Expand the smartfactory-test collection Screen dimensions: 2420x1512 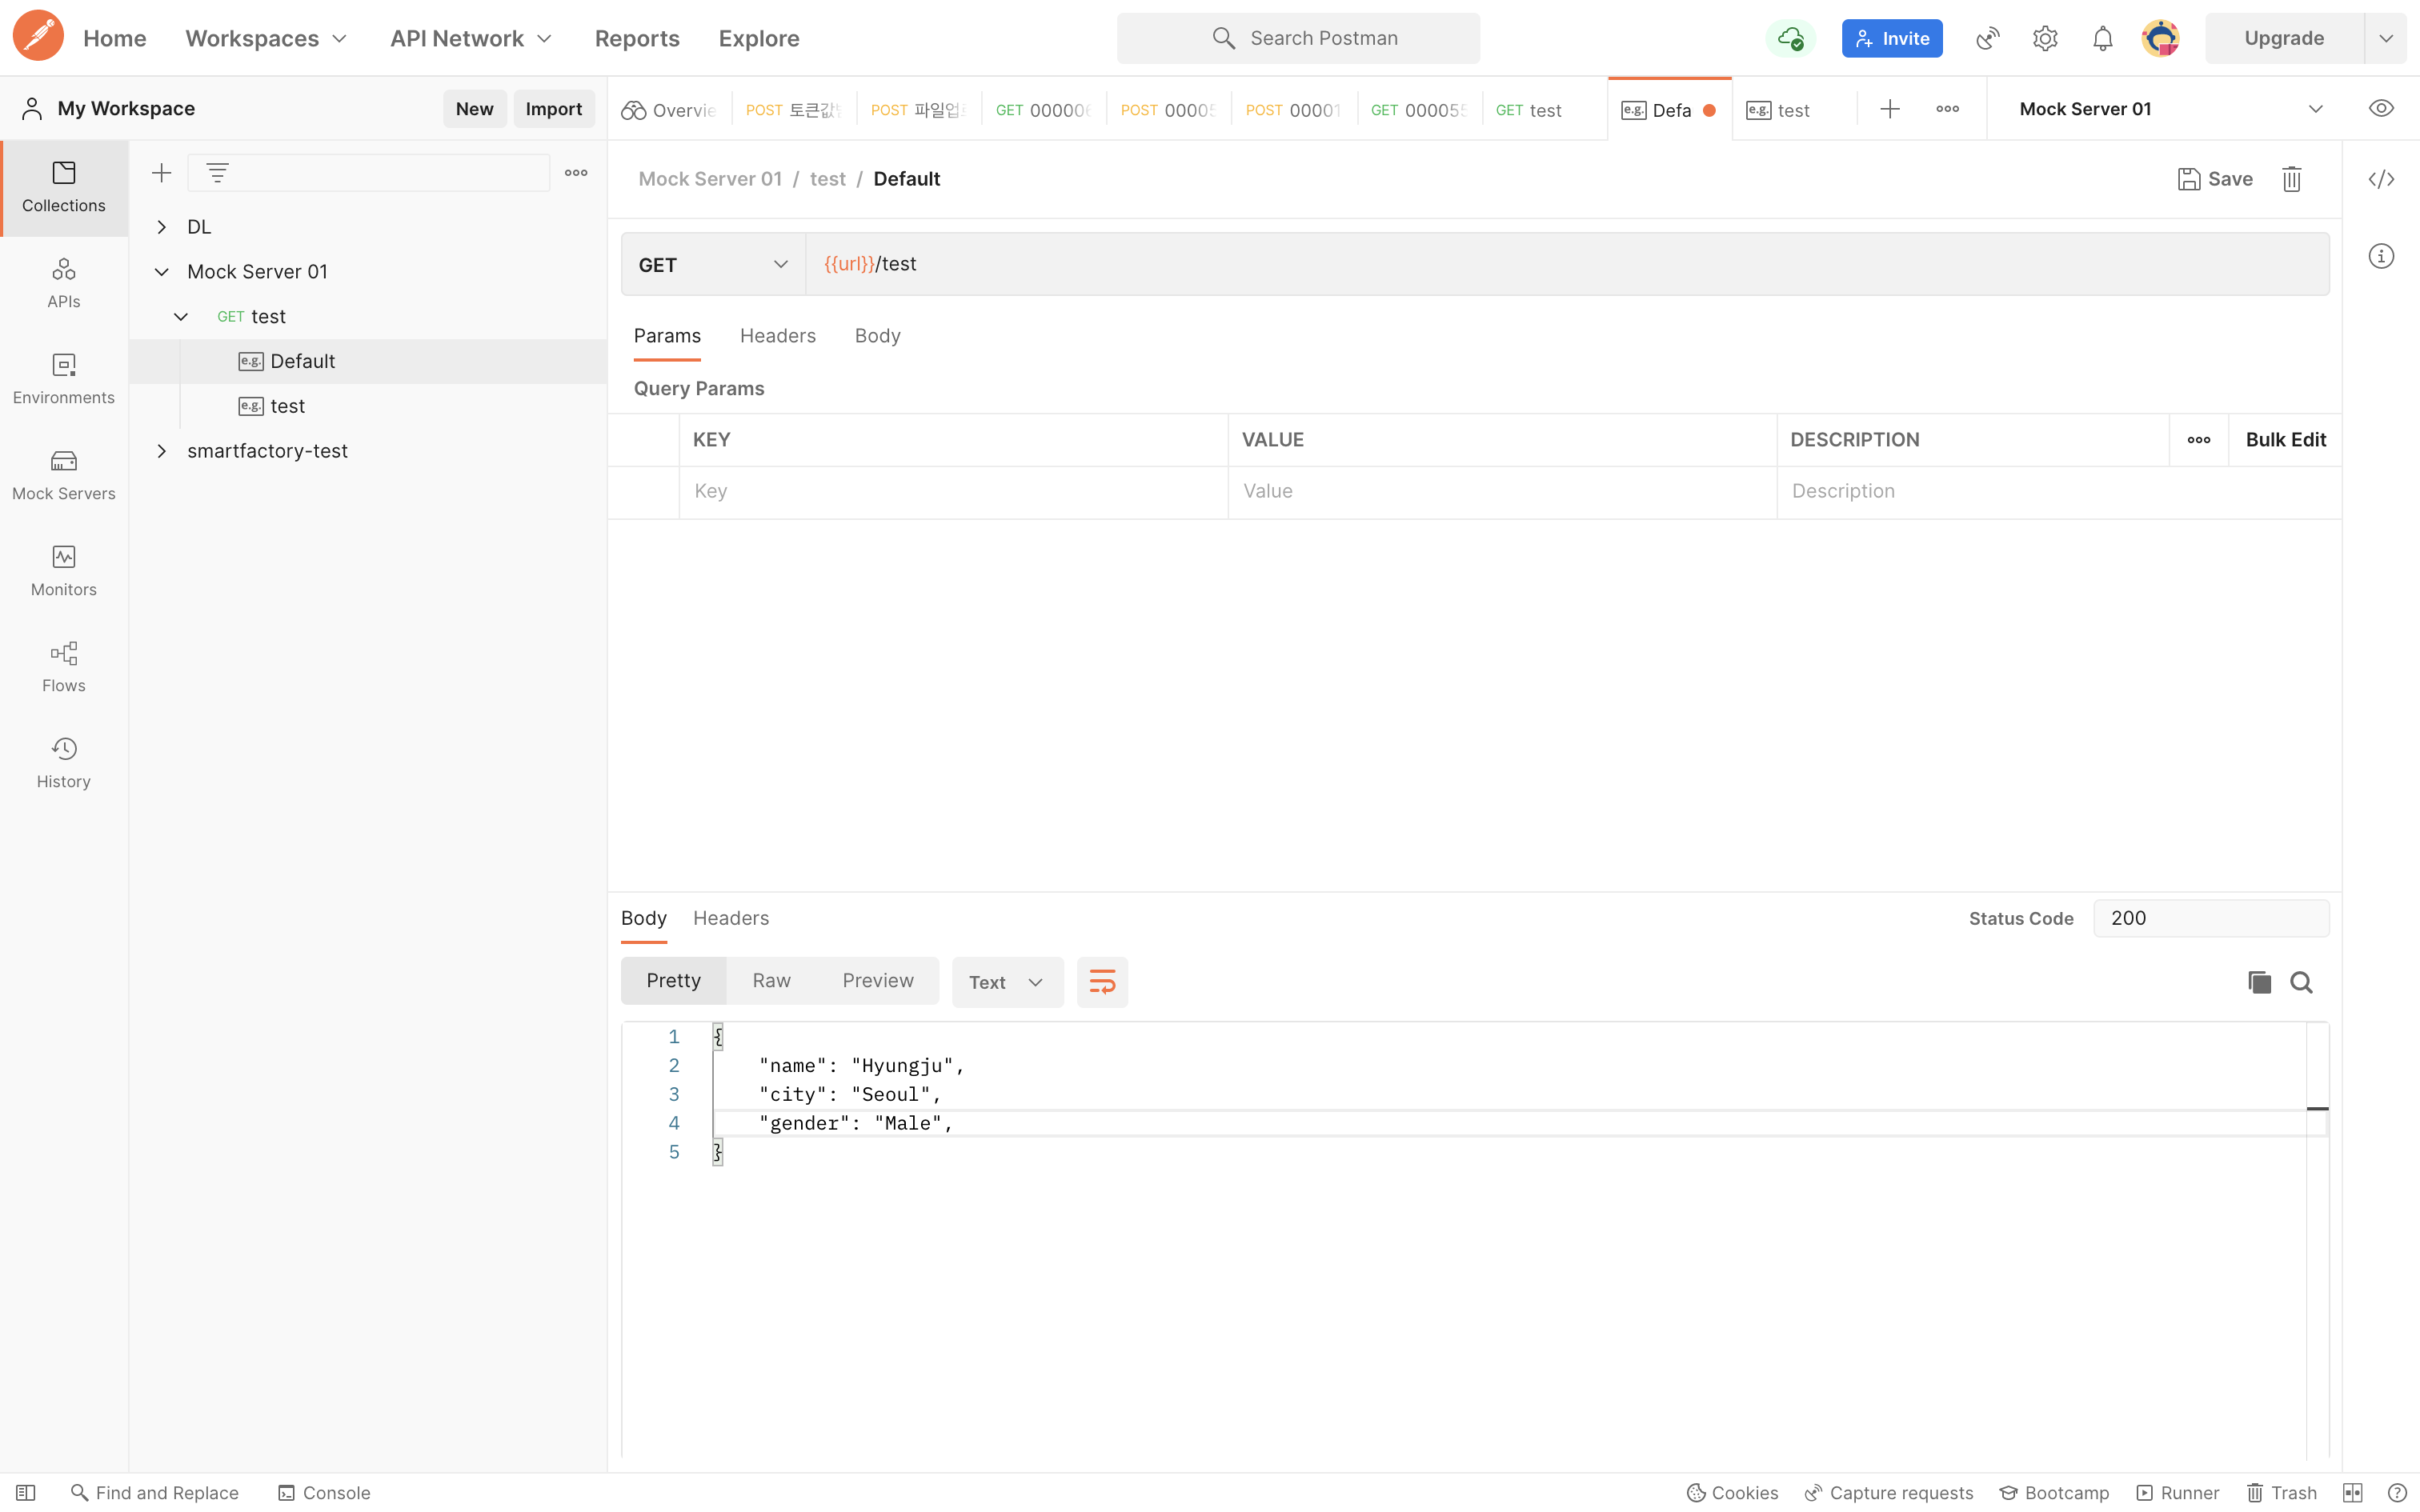(x=161, y=451)
